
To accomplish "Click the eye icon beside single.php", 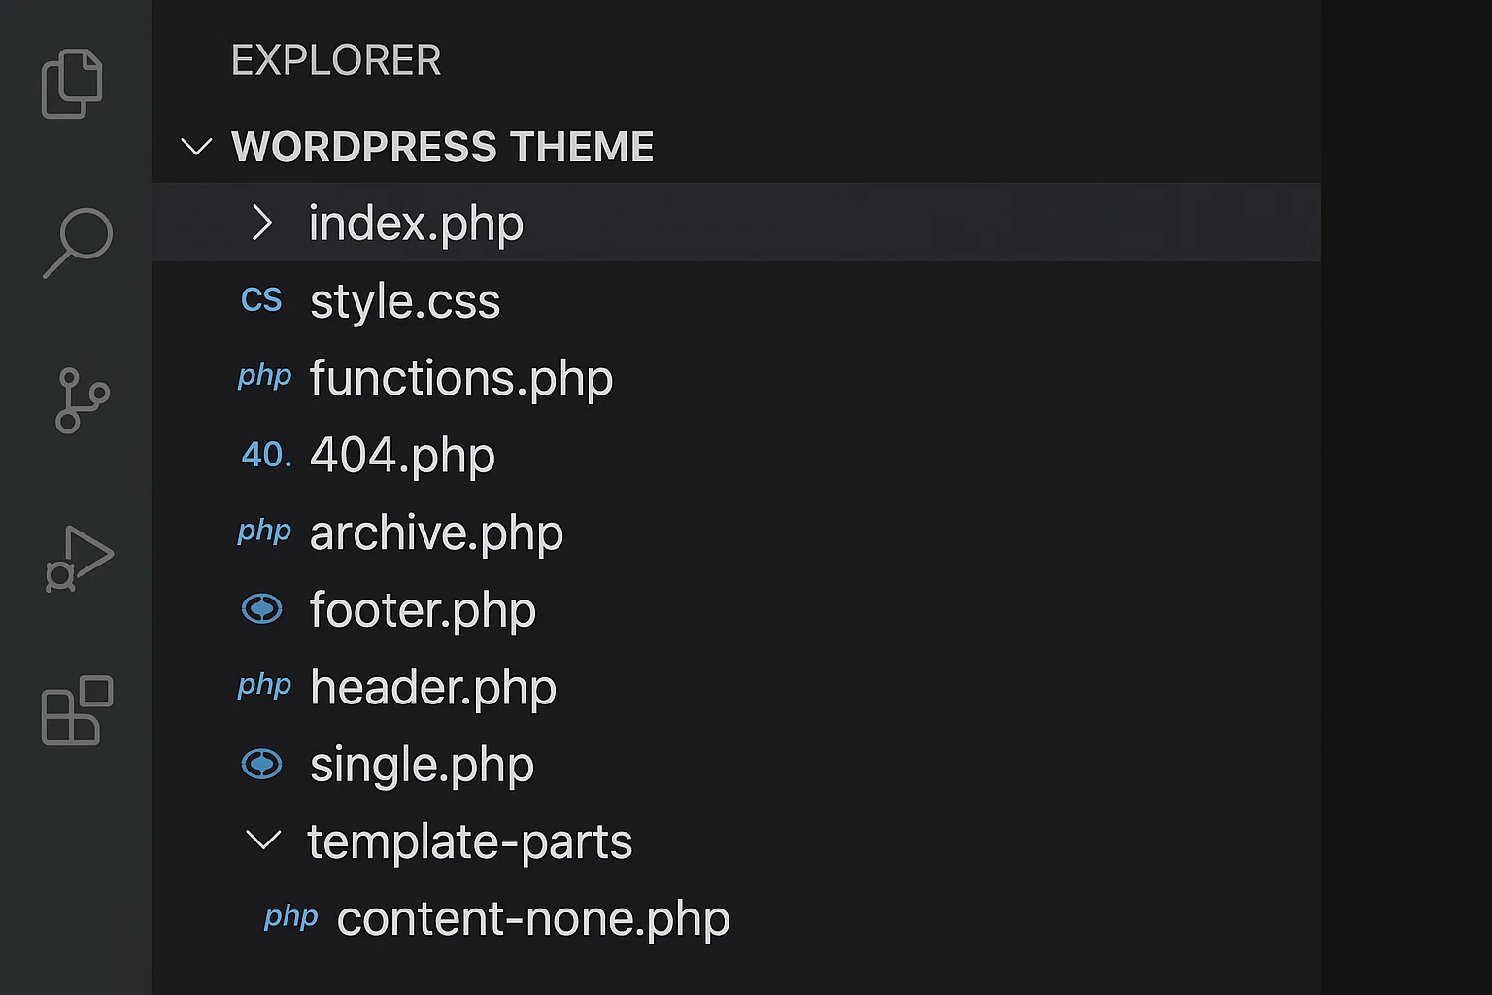I will coord(261,764).
